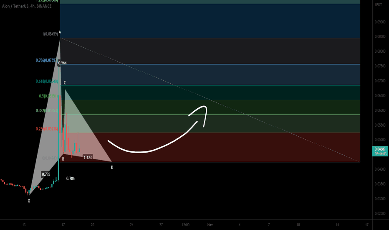Click 0.07000 on the price axis
This screenshot has width=389, height=230.
coord(380,81)
